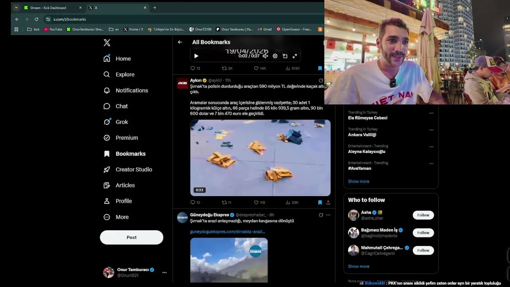The height and width of the screenshot is (287, 510).
Task: Select Bookmarks in sidebar
Action: 124,153
